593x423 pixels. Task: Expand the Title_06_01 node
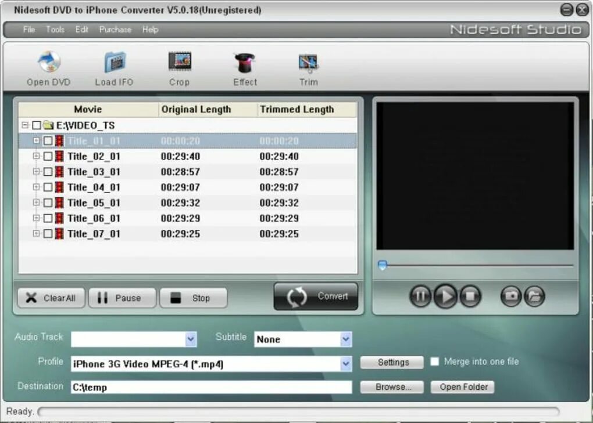[x=36, y=218]
